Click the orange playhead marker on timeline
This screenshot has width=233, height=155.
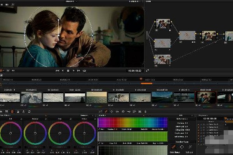pyautogui.click(x=141, y=79)
